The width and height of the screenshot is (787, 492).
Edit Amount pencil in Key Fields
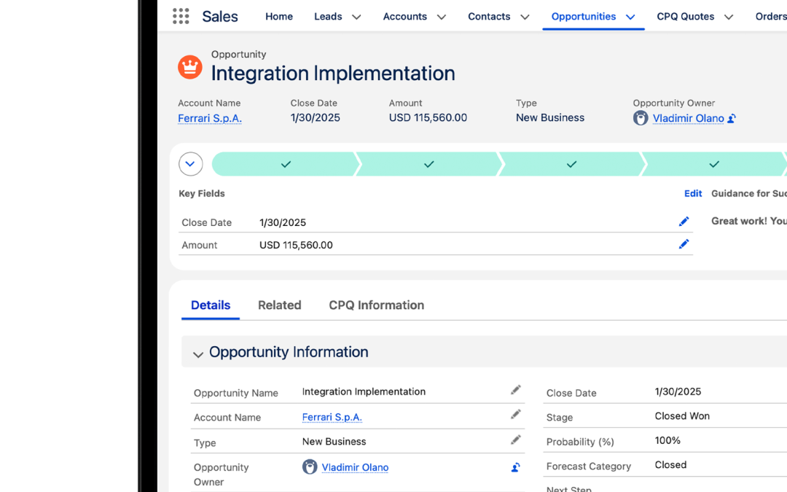[x=684, y=244]
